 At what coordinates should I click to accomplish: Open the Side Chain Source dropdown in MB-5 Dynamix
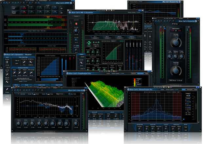point(114,41)
